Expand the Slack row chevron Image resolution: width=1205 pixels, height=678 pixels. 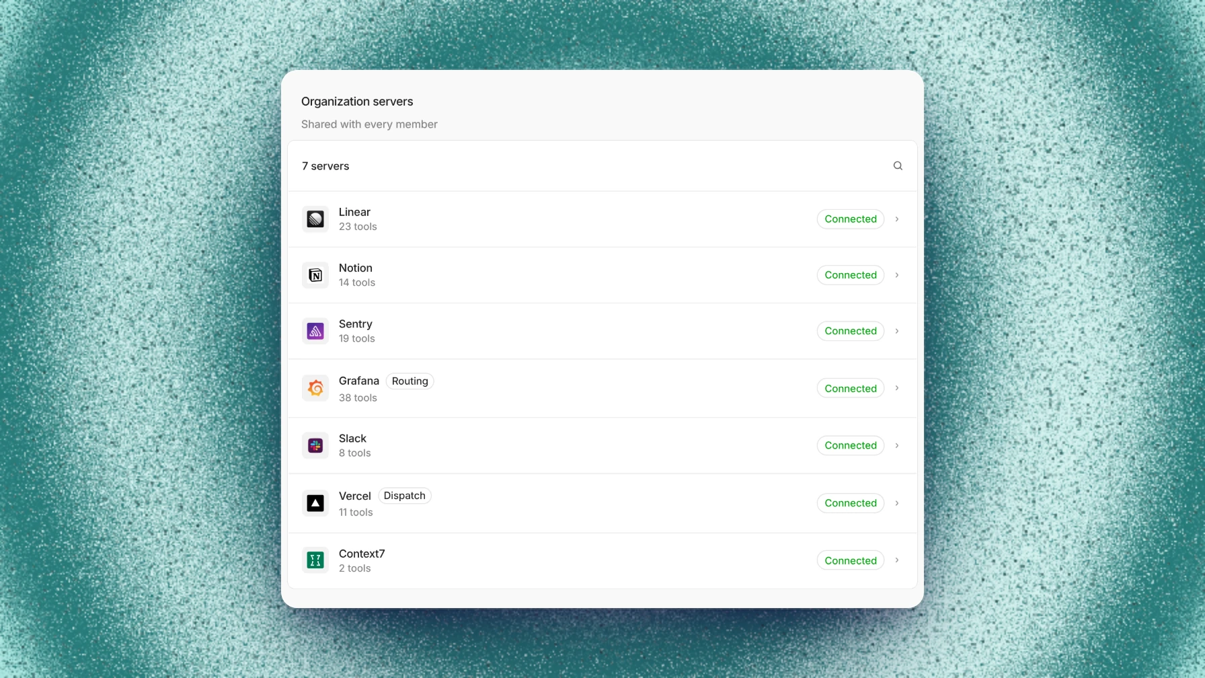coord(897,445)
